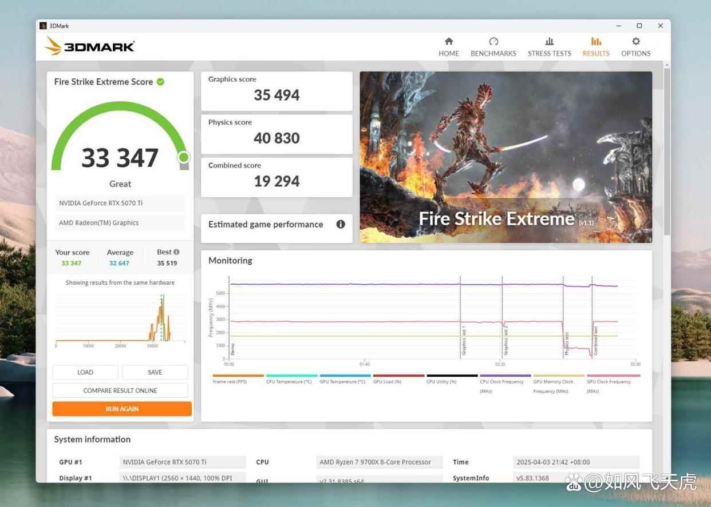Open OPTIONS gear icon
Viewport: 711px width, 507px height.
pos(635,42)
